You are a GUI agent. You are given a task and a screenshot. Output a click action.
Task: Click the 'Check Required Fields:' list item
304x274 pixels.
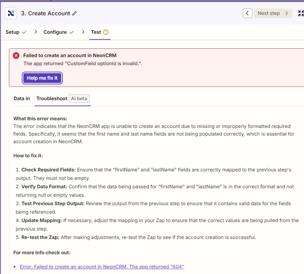153,174
